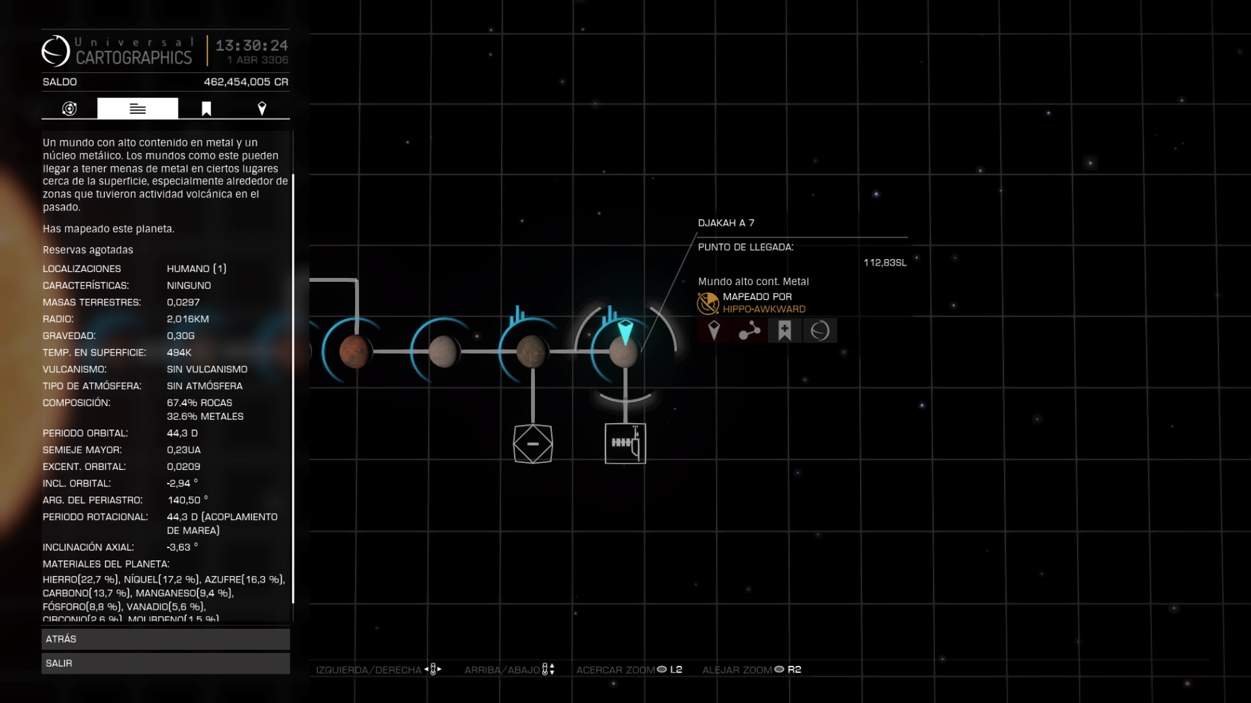Click the Mundo alto cont. Metal label
Image resolution: width=1251 pixels, height=703 pixels.
(x=753, y=282)
